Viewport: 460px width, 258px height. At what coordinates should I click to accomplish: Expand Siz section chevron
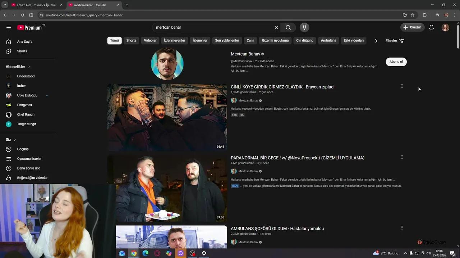[x=15, y=140]
